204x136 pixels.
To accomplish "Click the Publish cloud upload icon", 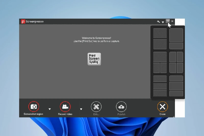I will tap(121, 107).
